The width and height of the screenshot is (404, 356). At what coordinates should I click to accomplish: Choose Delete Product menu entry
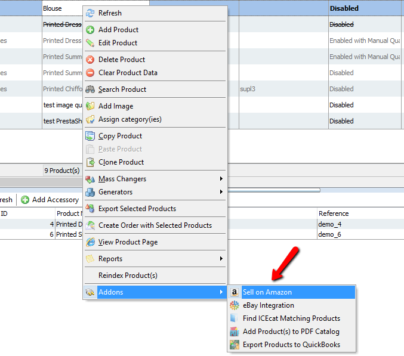(x=155, y=60)
